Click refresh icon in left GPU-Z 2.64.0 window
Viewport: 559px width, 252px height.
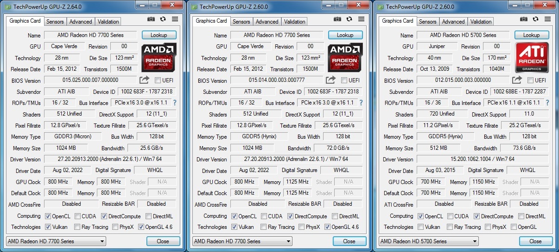(163, 19)
